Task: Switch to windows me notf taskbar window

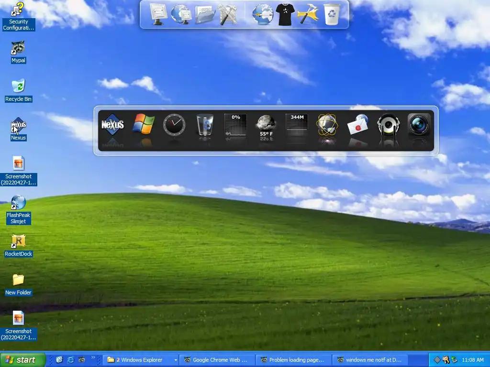Action: coord(370,360)
